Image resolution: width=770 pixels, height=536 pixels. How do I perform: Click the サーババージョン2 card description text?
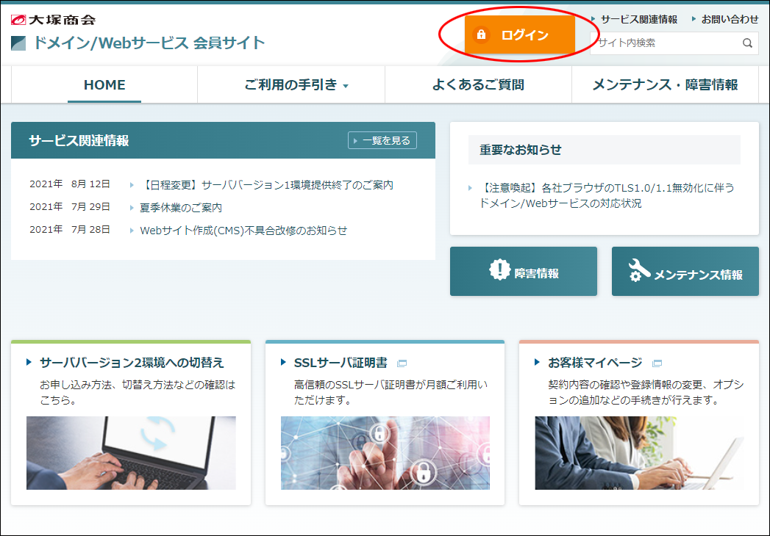point(138,392)
